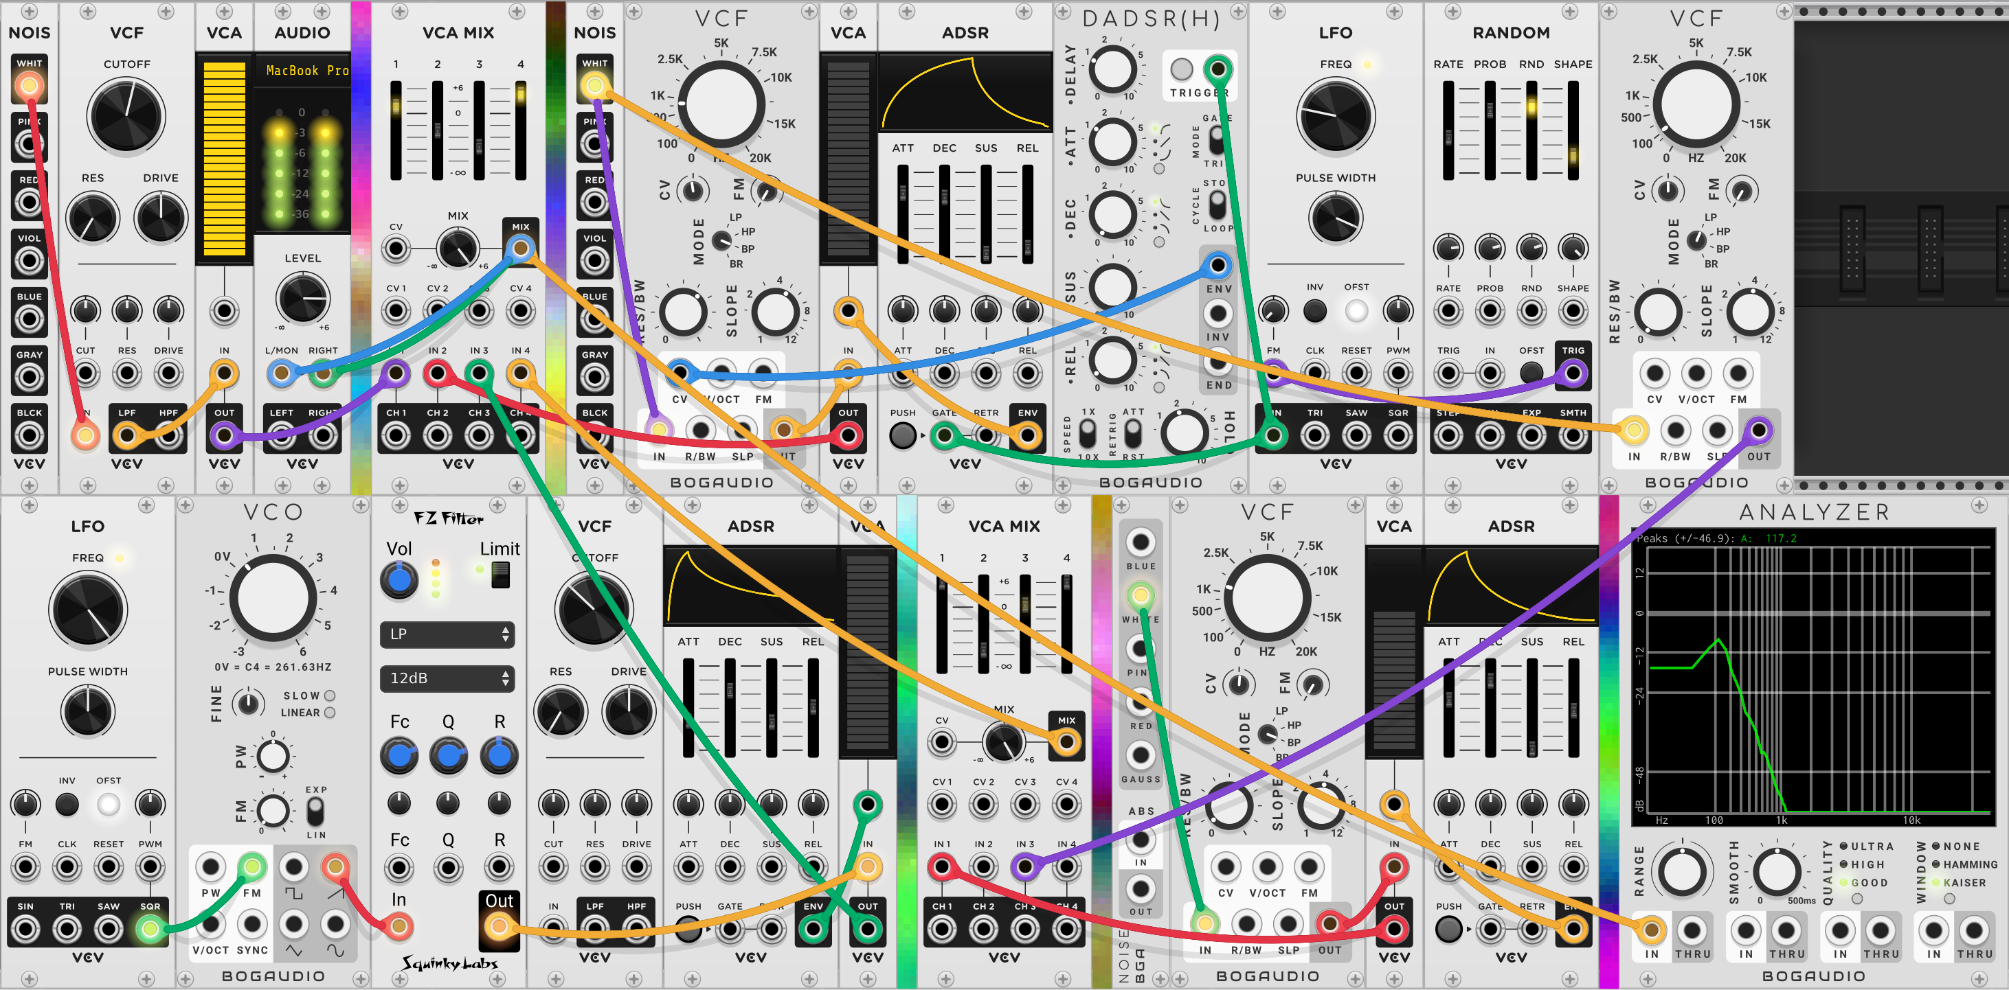Click the DADSR(H) trigger input jack
The height and width of the screenshot is (990, 2009).
click(1217, 69)
